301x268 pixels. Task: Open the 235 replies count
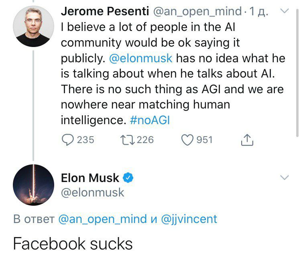tap(85, 140)
